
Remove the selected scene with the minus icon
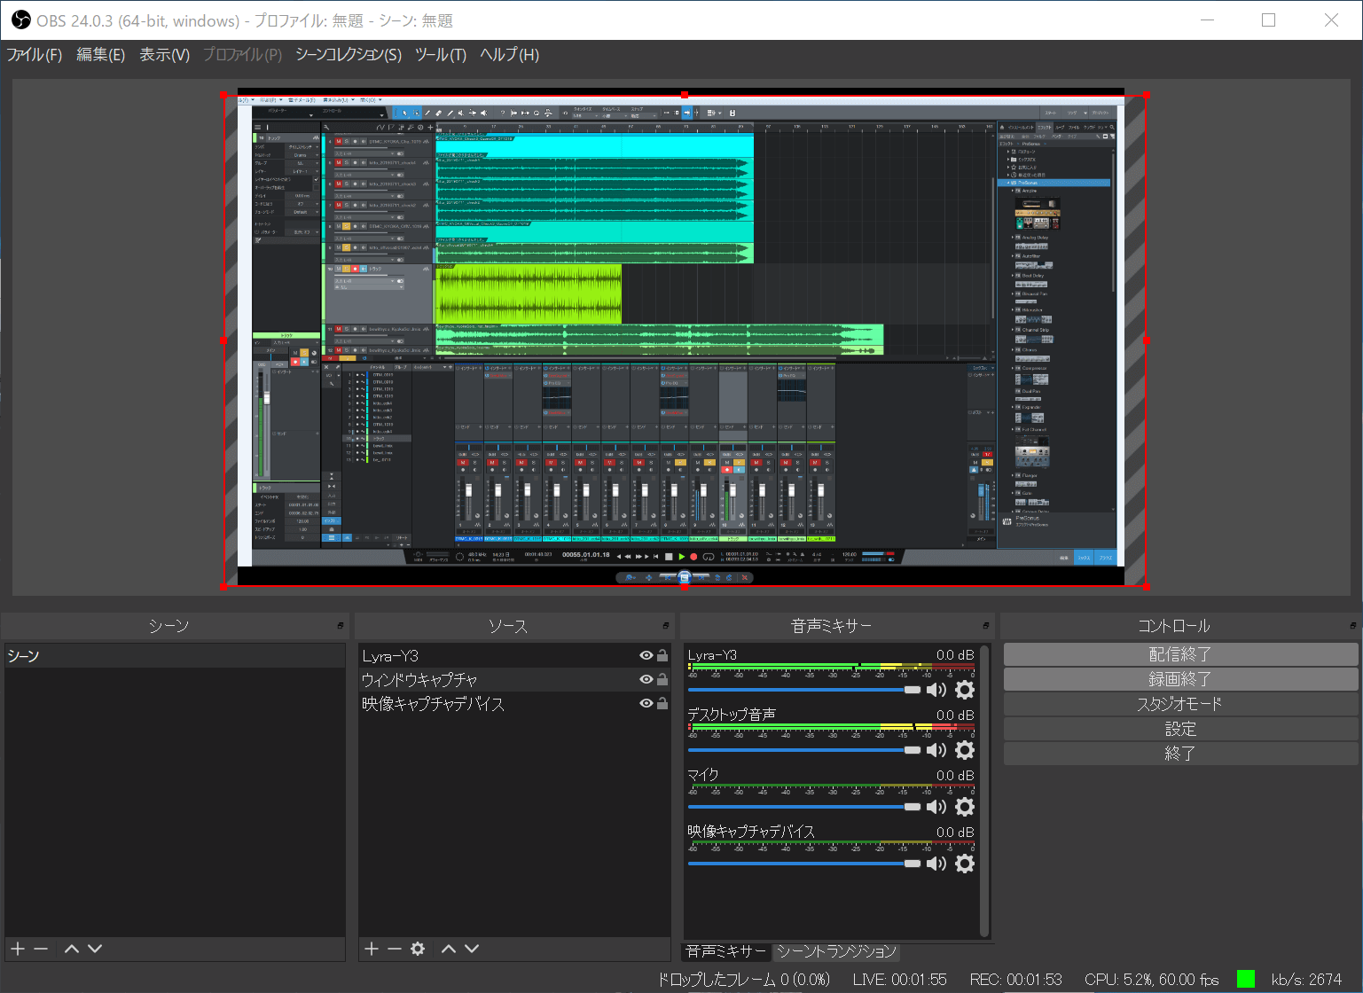[41, 949]
